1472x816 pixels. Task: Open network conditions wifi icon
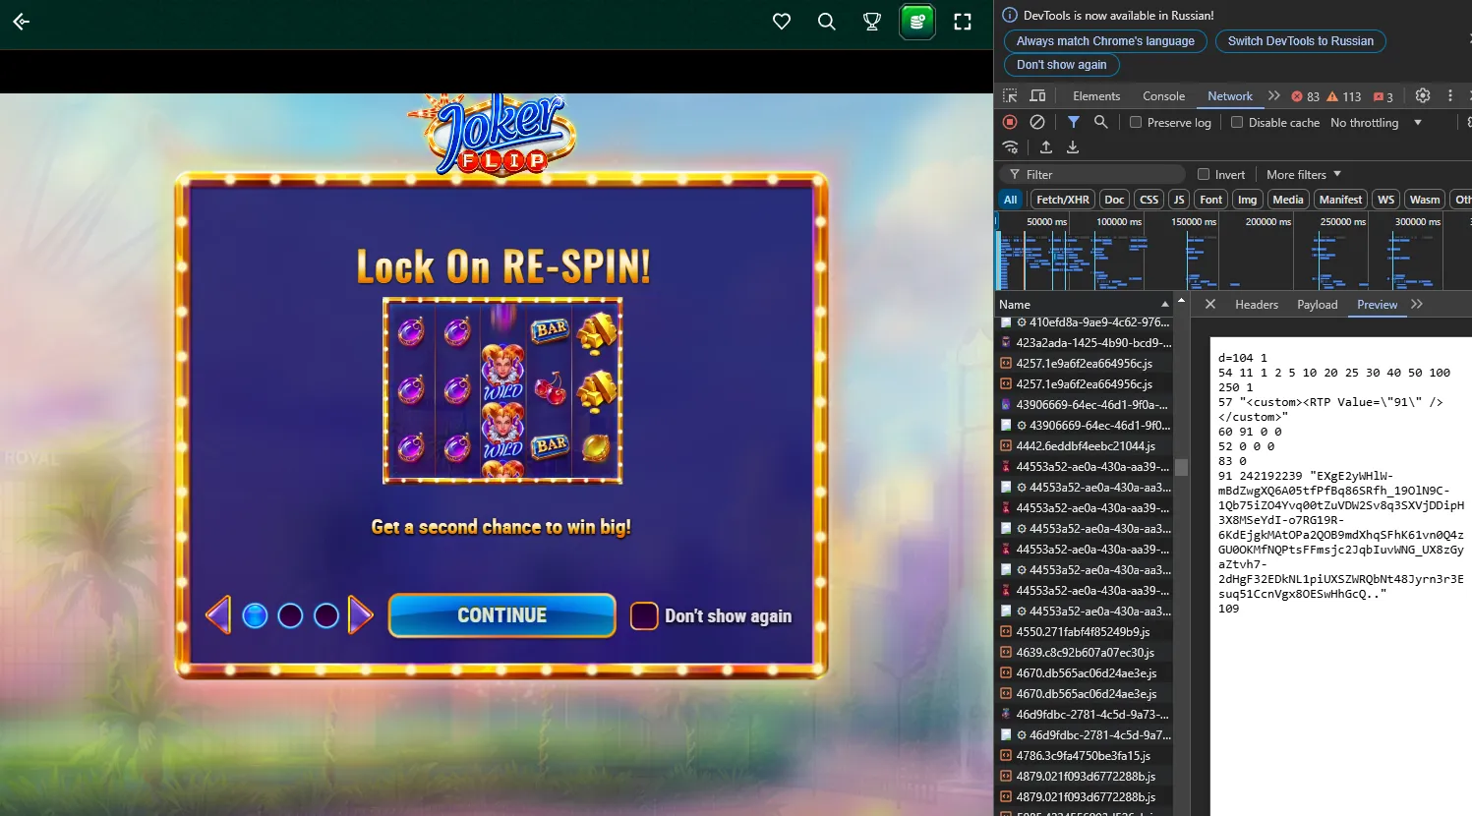tap(1010, 146)
